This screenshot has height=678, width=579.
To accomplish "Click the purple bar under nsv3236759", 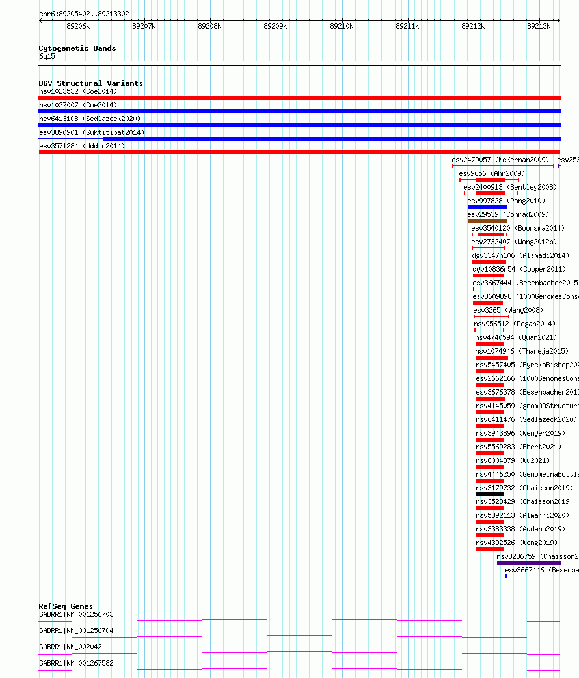I will click(x=529, y=563).
